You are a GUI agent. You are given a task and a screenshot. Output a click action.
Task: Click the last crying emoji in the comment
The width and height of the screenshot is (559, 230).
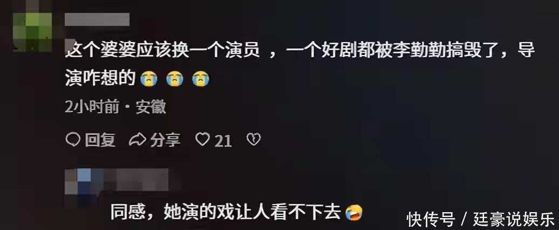pos(201,79)
